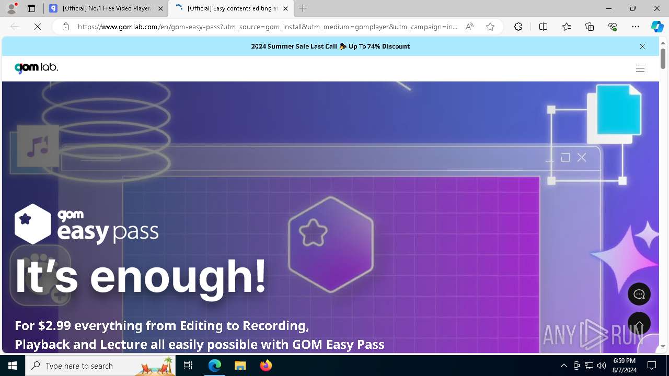This screenshot has height=376, width=669.
Task: Open File Explorer from taskbar
Action: pos(240,366)
